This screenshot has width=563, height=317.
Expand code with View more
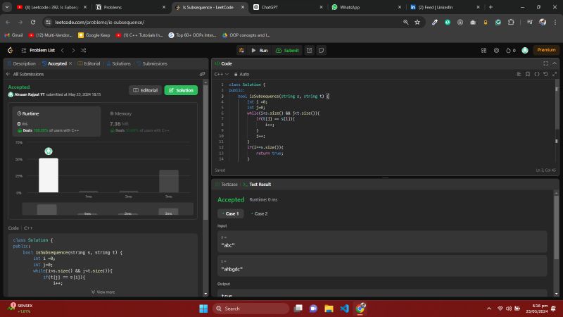(103, 292)
